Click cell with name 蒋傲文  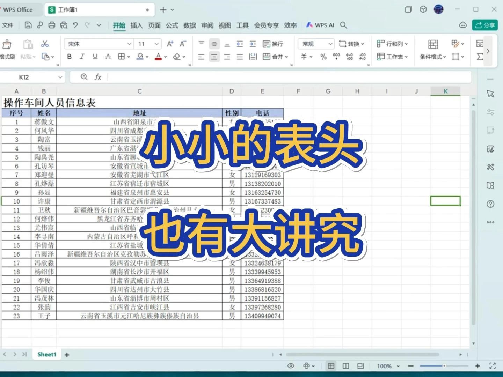[44, 122]
